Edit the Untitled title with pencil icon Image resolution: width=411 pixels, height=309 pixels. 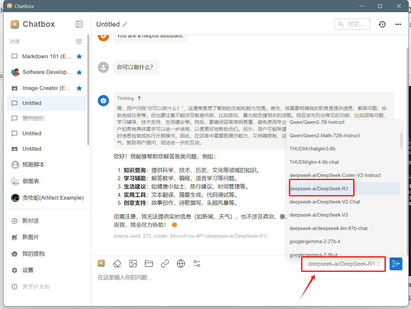click(125, 24)
